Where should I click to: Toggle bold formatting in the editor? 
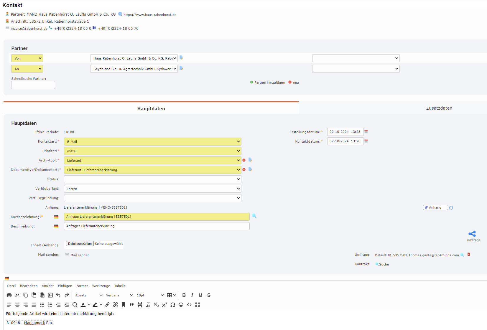(184, 295)
